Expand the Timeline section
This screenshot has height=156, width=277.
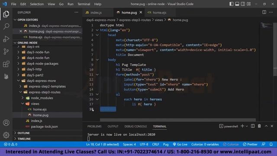coord(24,139)
